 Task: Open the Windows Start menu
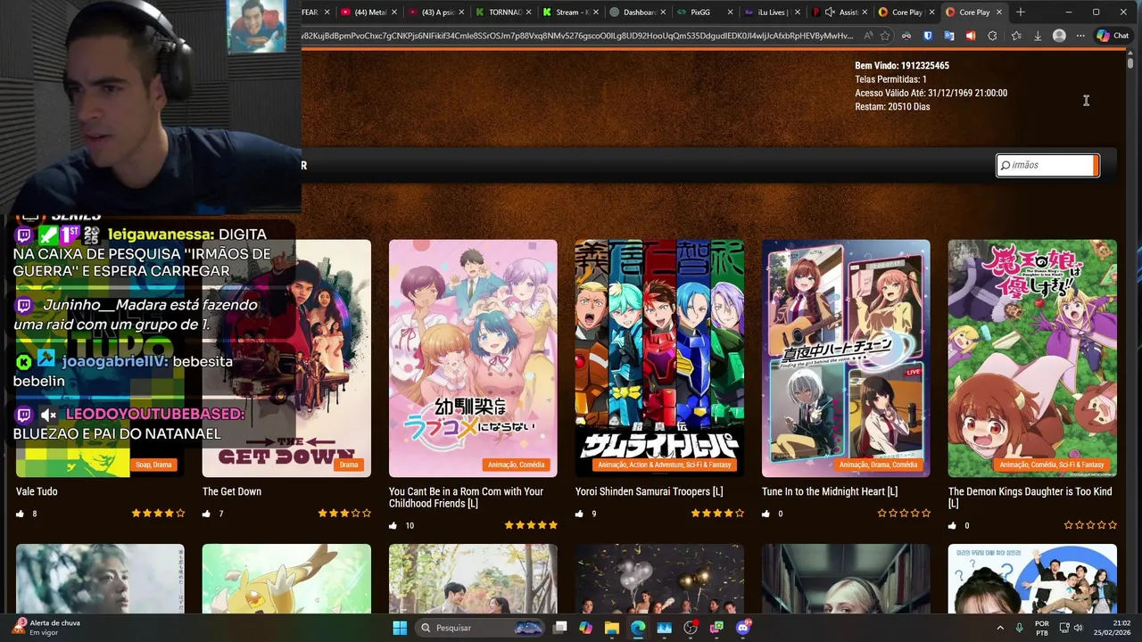tap(400, 628)
